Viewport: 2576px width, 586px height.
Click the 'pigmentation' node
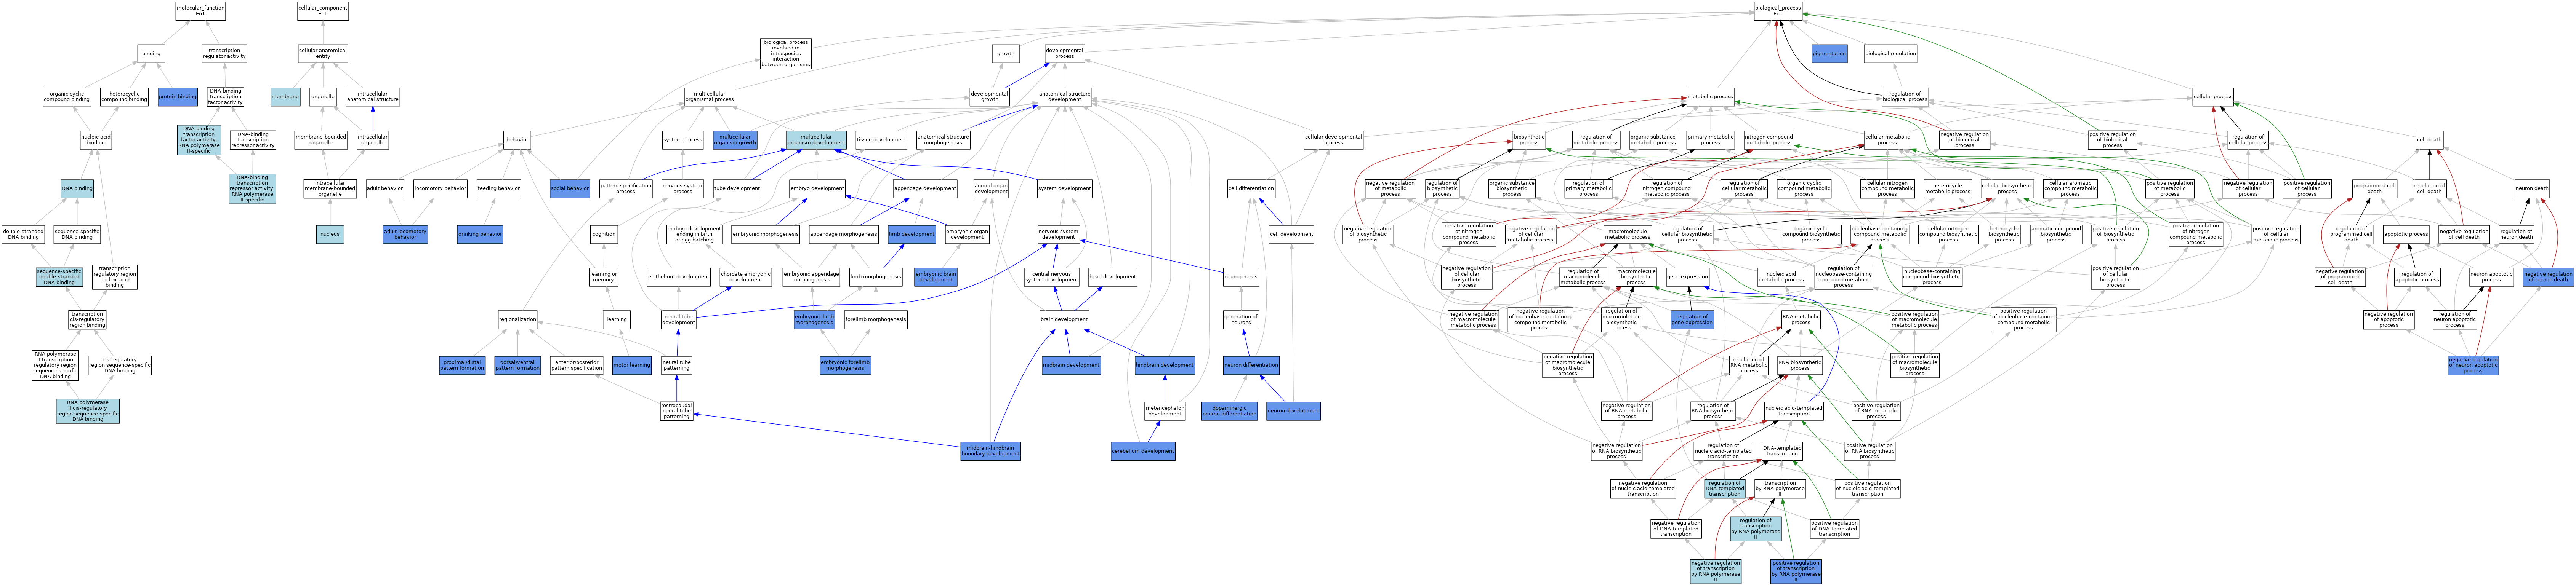(1829, 54)
